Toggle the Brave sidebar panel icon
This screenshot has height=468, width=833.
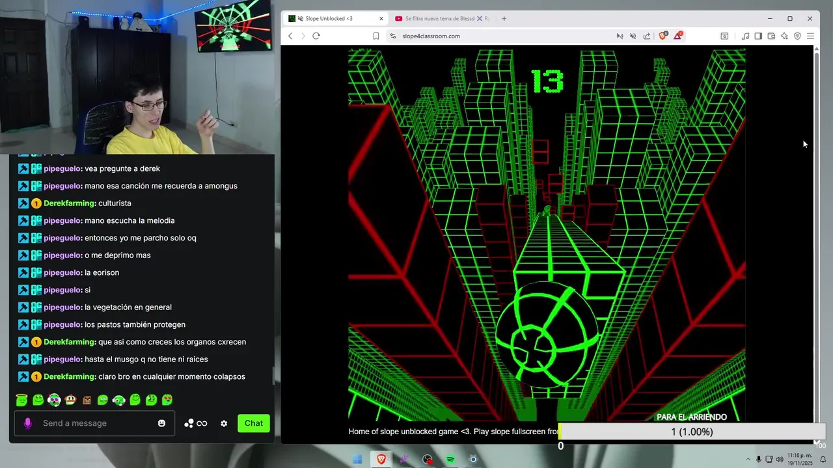pyautogui.click(x=758, y=36)
